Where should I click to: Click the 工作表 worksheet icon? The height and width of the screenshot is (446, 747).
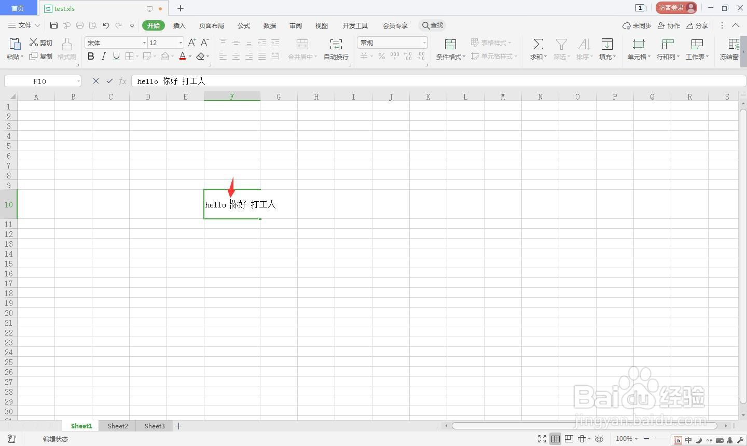pos(697,44)
